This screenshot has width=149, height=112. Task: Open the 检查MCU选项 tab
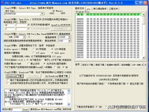pos(113,65)
